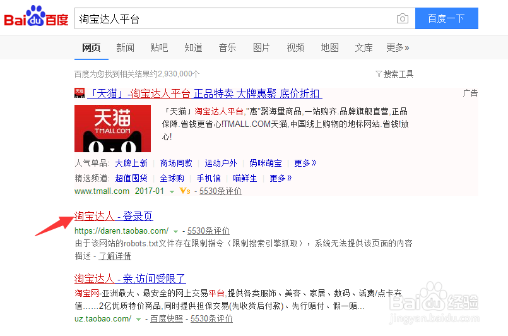Open the 全球购 link
The width and height of the screenshot is (508, 336).
tap(172, 178)
